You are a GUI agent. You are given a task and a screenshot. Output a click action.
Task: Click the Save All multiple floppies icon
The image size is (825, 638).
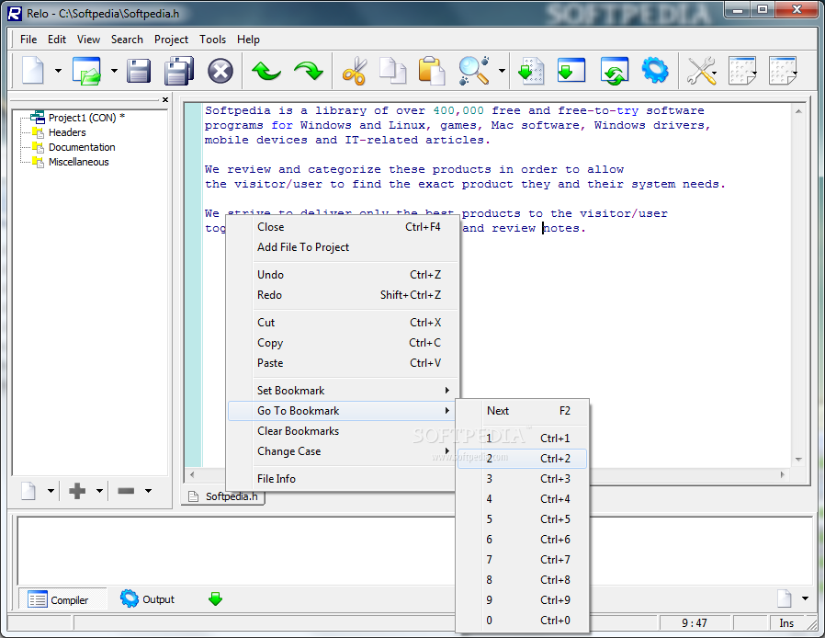pos(179,71)
